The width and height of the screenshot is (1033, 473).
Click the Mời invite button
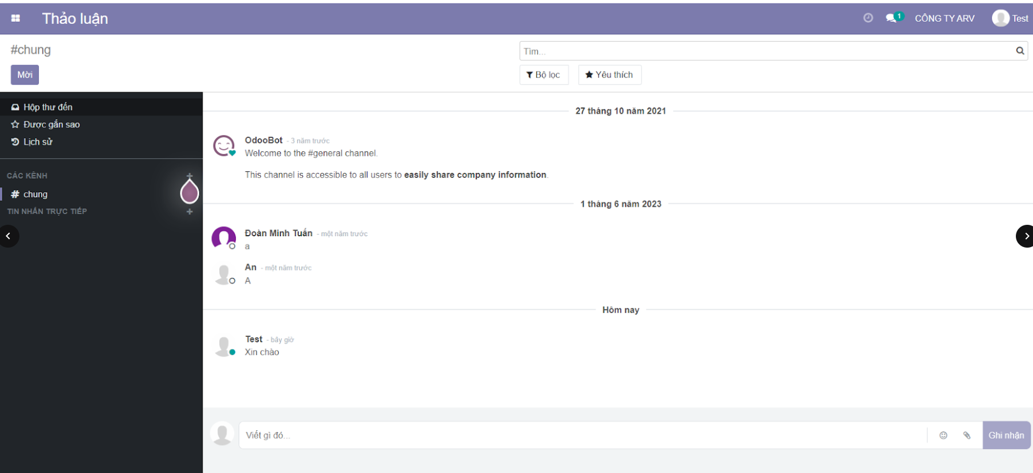point(25,75)
